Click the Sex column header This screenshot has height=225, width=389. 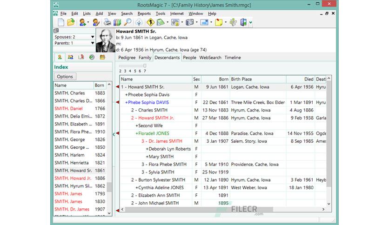196,79
